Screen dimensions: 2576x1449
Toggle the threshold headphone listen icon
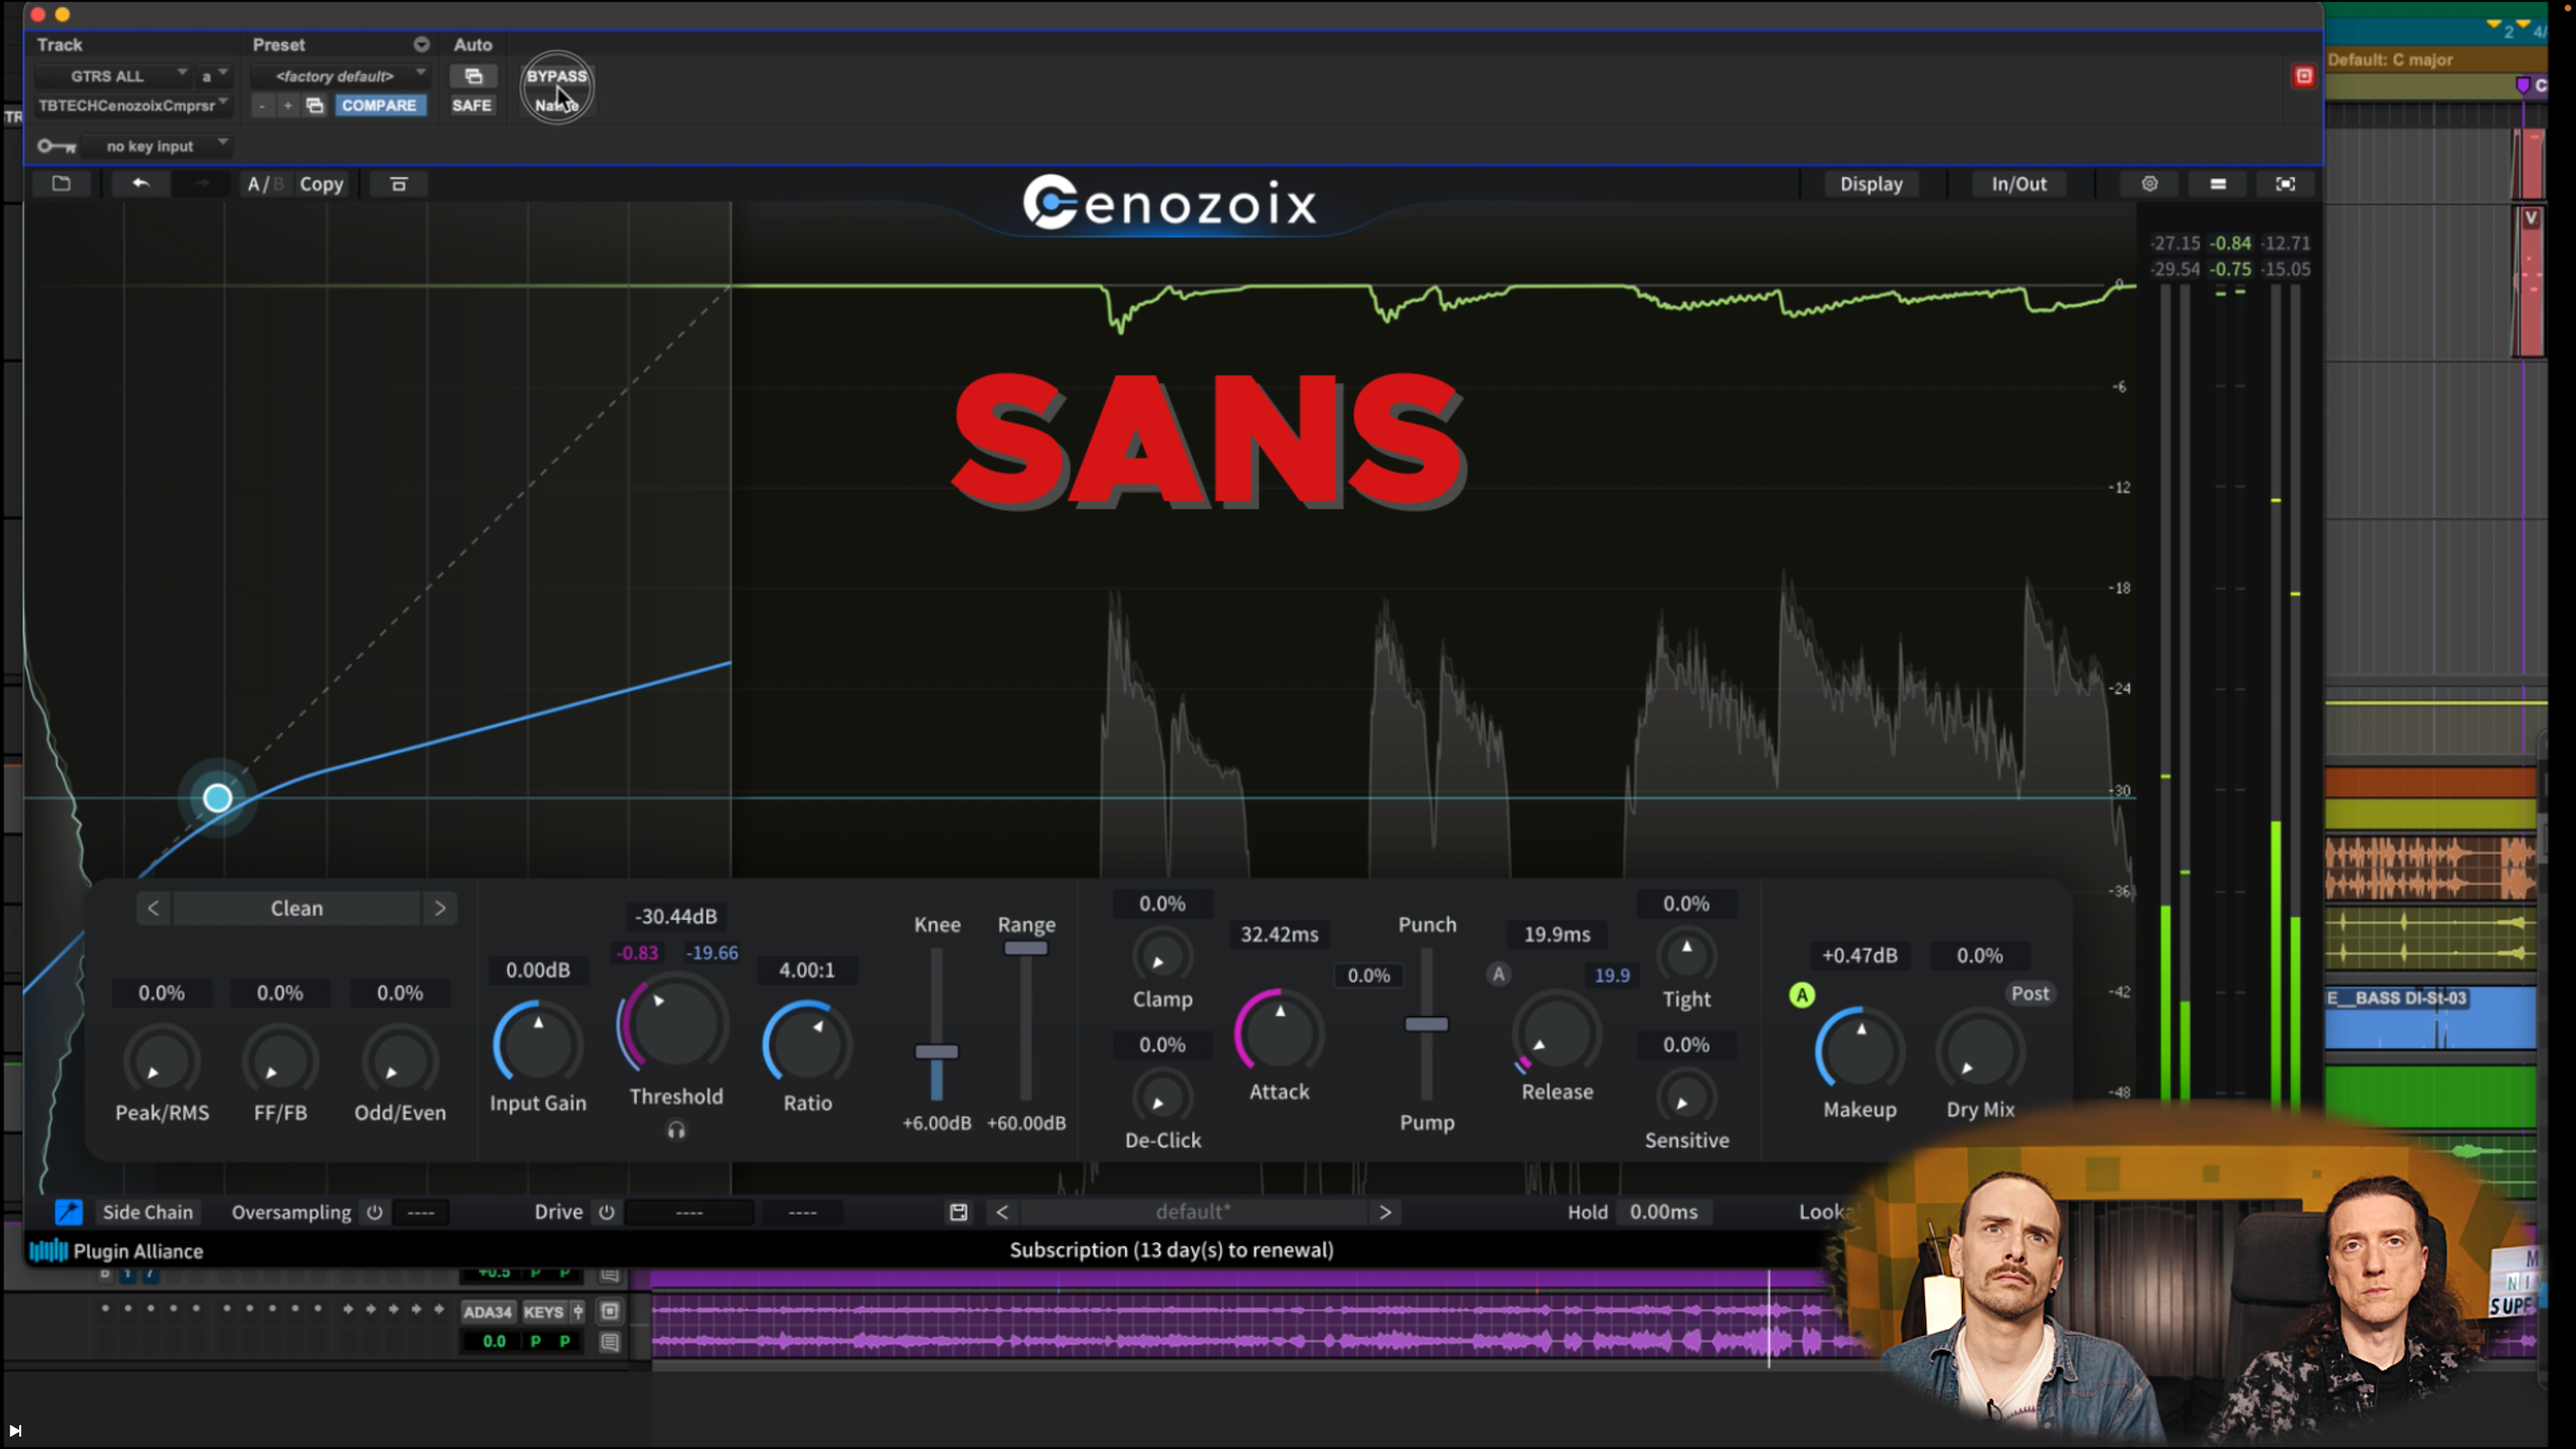point(676,1130)
